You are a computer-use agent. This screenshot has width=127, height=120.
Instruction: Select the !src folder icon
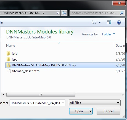tap(8, 59)
